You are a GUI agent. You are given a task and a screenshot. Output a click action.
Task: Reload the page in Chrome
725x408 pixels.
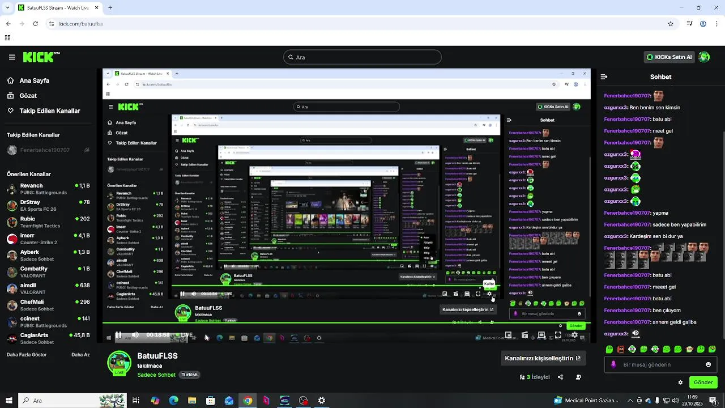pos(35,24)
